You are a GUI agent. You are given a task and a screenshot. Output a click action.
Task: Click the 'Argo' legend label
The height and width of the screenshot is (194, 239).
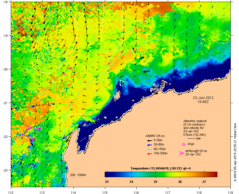(x=191, y=144)
